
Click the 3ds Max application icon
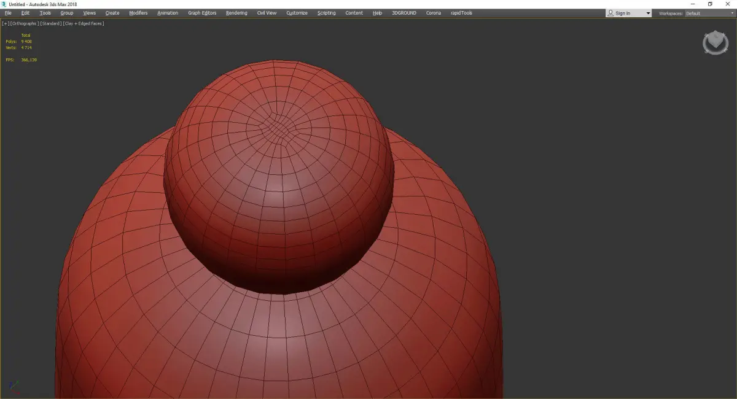[x=4, y=4]
